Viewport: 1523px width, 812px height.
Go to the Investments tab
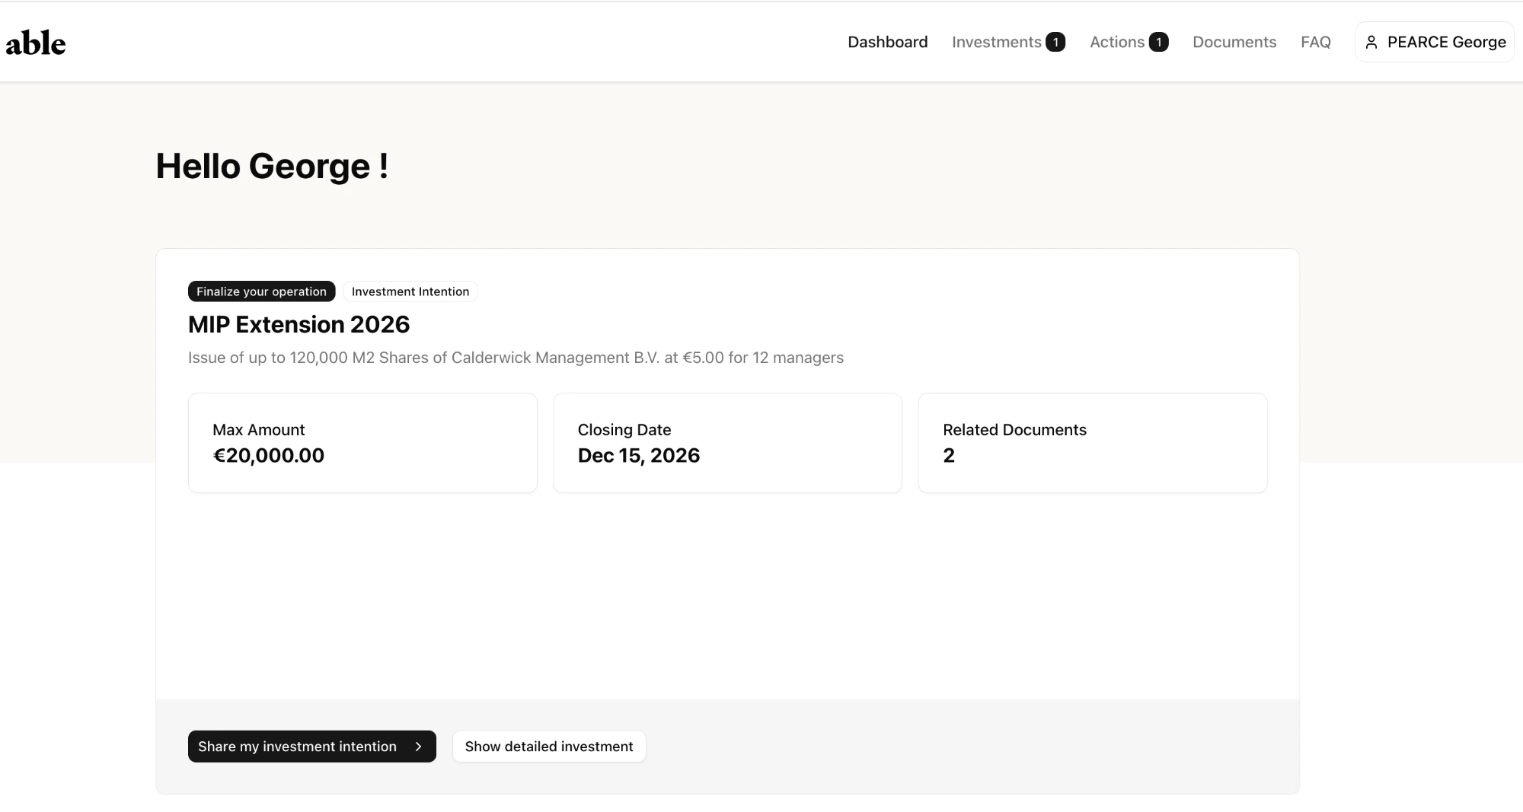[997, 42]
